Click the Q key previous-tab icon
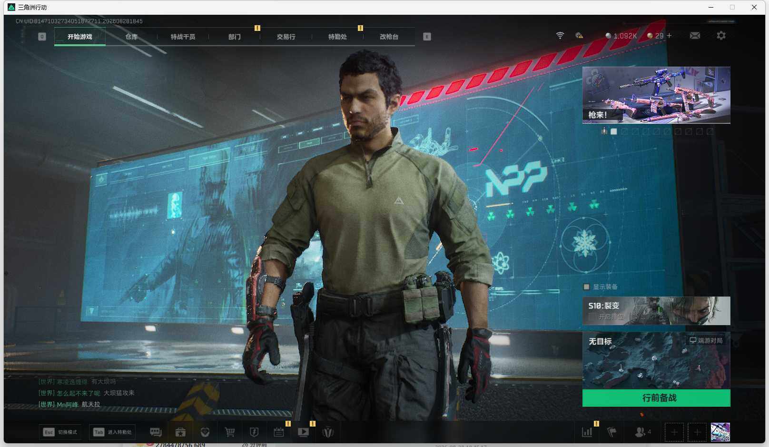The height and width of the screenshot is (447, 769). click(x=42, y=37)
